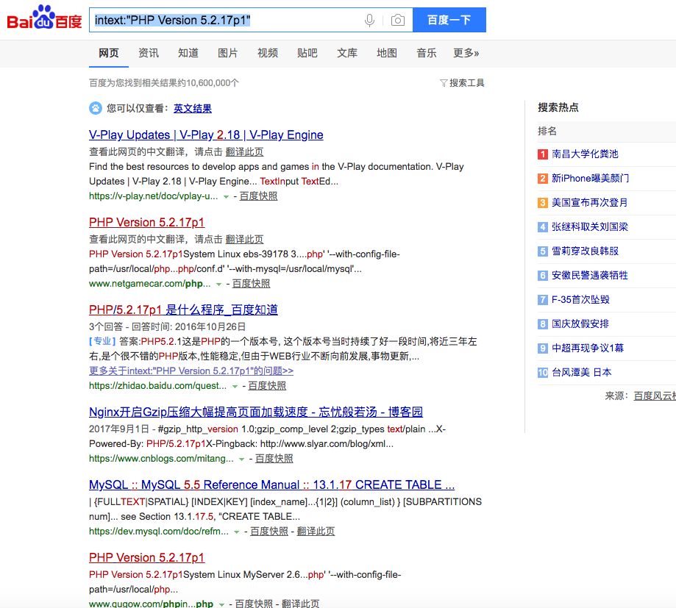Click rank 3 badge for 美国宣布再次登月
676x608 pixels.
pyautogui.click(x=543, y=202)
